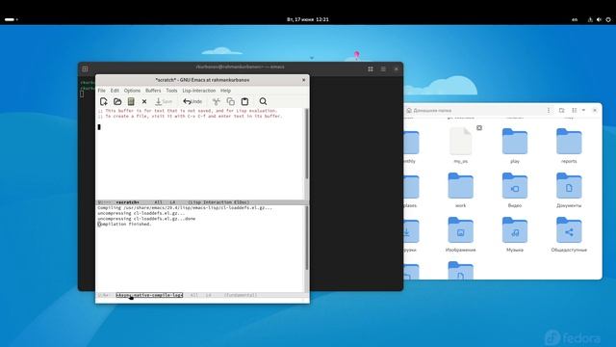Image resolution: width=616 pixels, height=347 pixels.
Task: Click the 'Compilation finished.' line in log buffer
Action: click(124, 224)
